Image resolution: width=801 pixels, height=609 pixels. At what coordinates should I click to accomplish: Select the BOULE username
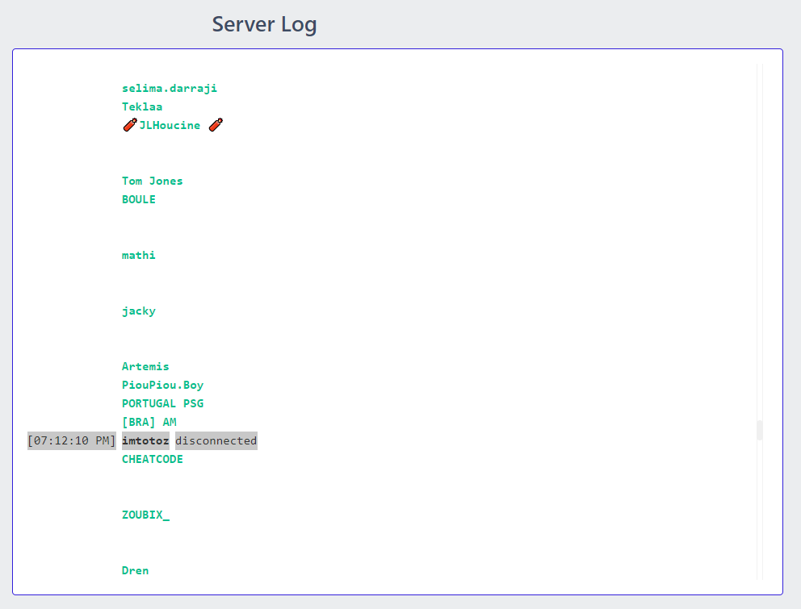(138, 199)
